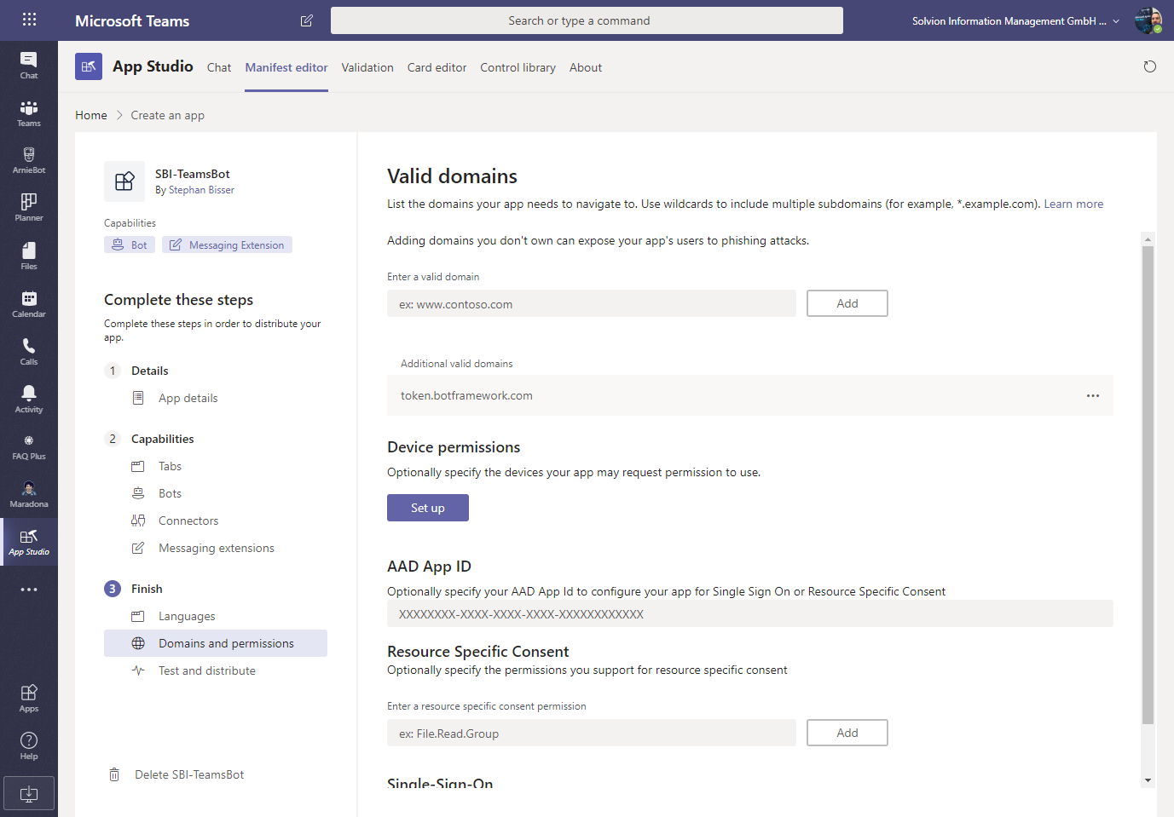Go to Home breadcrumb
The height and width of the screenshot is (817, 1174).
91,115
